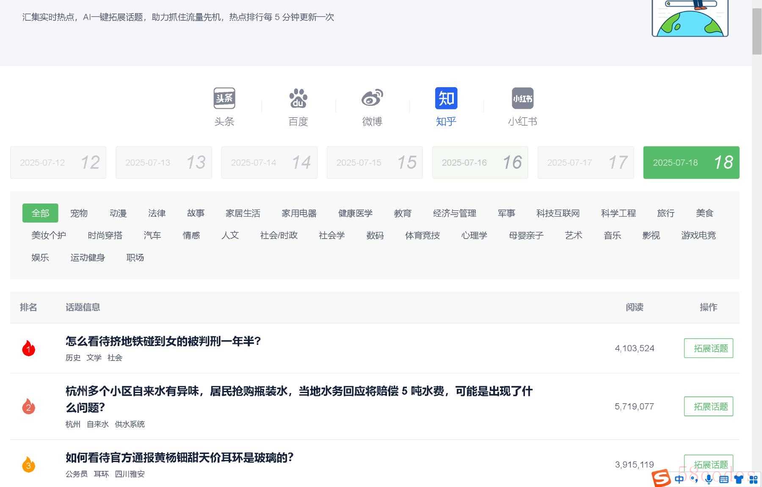Filter topics by 汽车
This screenshot has width=762, height=487.
152,235
